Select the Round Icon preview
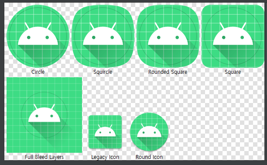Screen dimensions: 267x165 [x=149, y=132]
